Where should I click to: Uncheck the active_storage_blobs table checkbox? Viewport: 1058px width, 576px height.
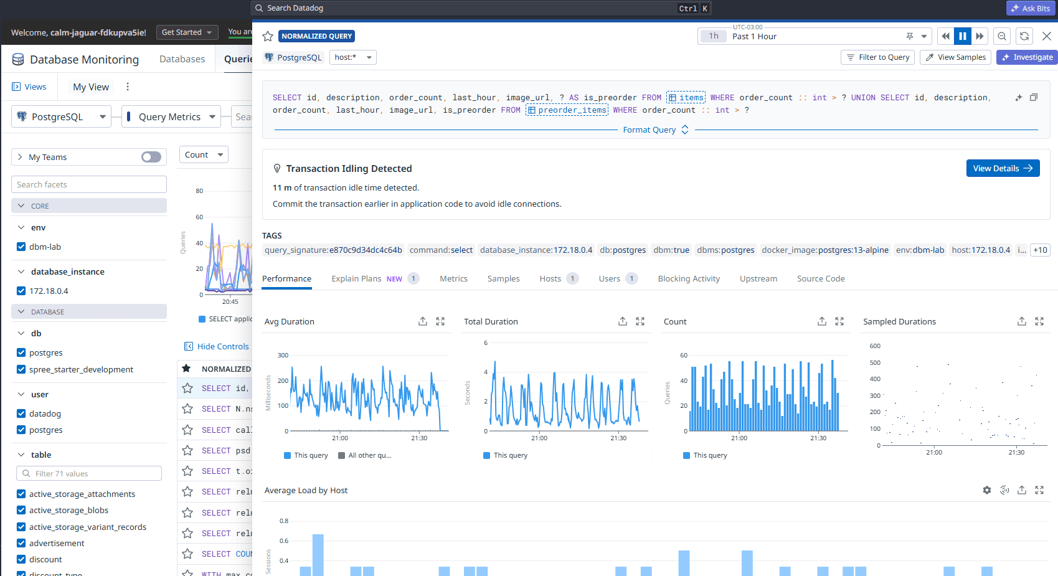21,510
